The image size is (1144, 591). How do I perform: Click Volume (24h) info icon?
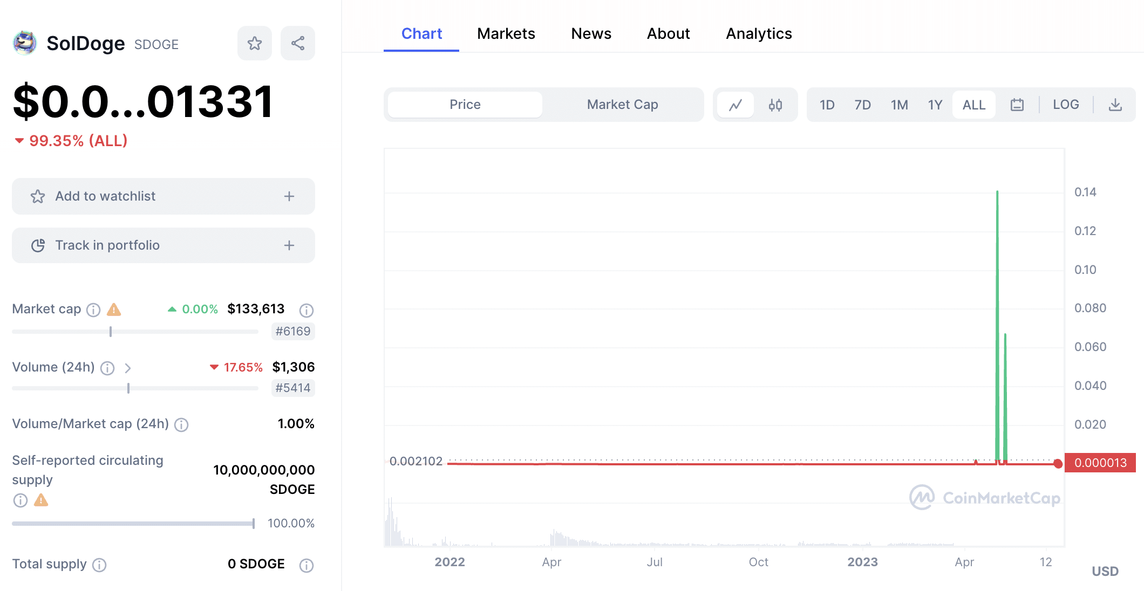tap(107, 368)
